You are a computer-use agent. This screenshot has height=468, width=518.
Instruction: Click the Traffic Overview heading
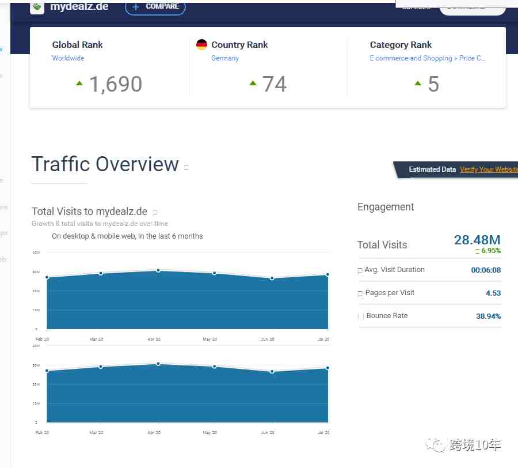point(105,164)
